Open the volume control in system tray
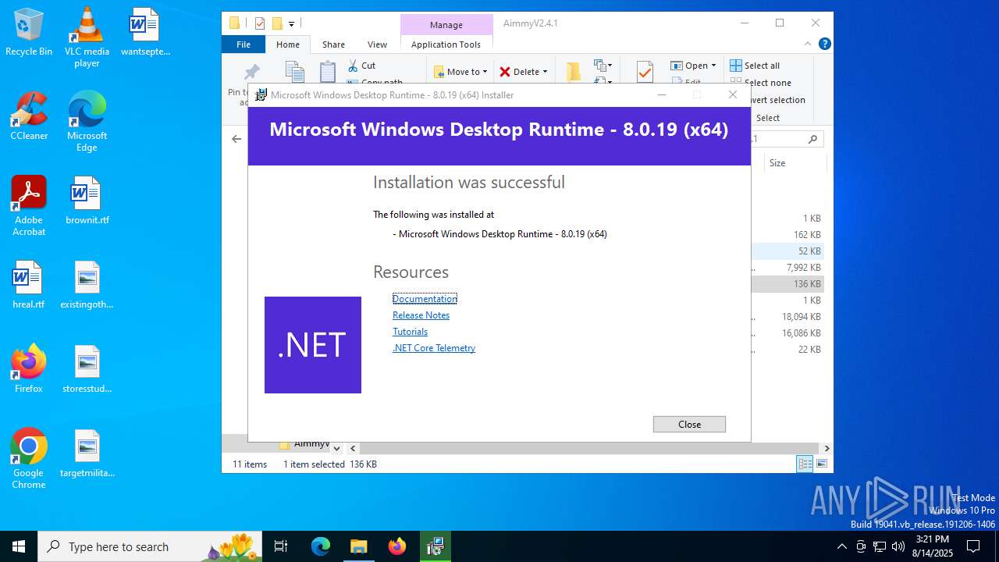999x562 pixels. click(x=898, y=546)
